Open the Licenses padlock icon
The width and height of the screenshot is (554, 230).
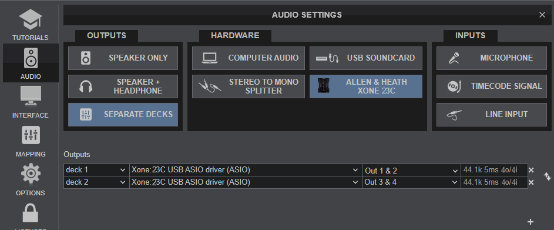coord(31,213)
